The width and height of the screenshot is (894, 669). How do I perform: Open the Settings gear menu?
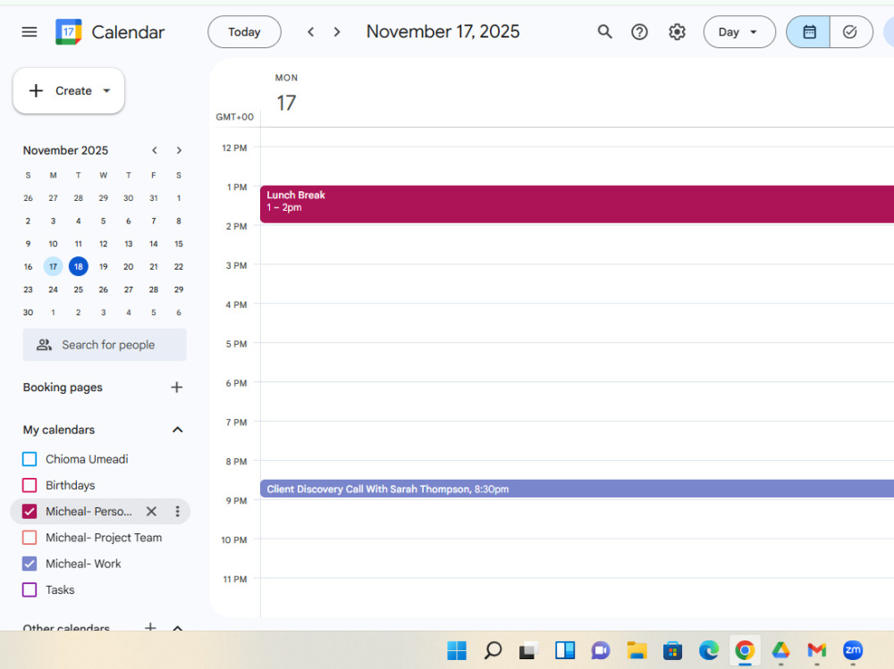pos(677,32)
